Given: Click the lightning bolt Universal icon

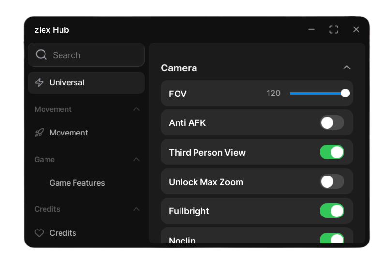Looking at the screenshot, I should [39, 82].
